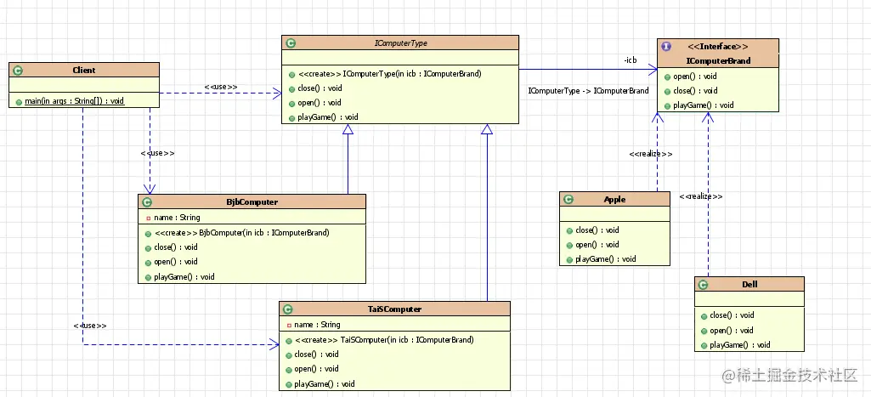
Task: Select open() in the Dell class
Action: click(732, 331)
